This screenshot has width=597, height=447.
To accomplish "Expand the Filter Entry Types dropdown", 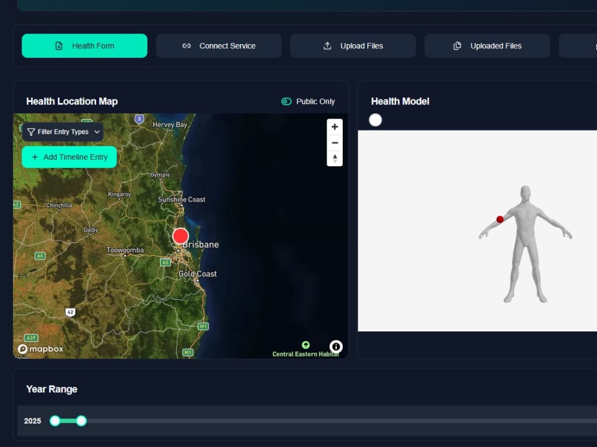I will [x=63, y=132].
